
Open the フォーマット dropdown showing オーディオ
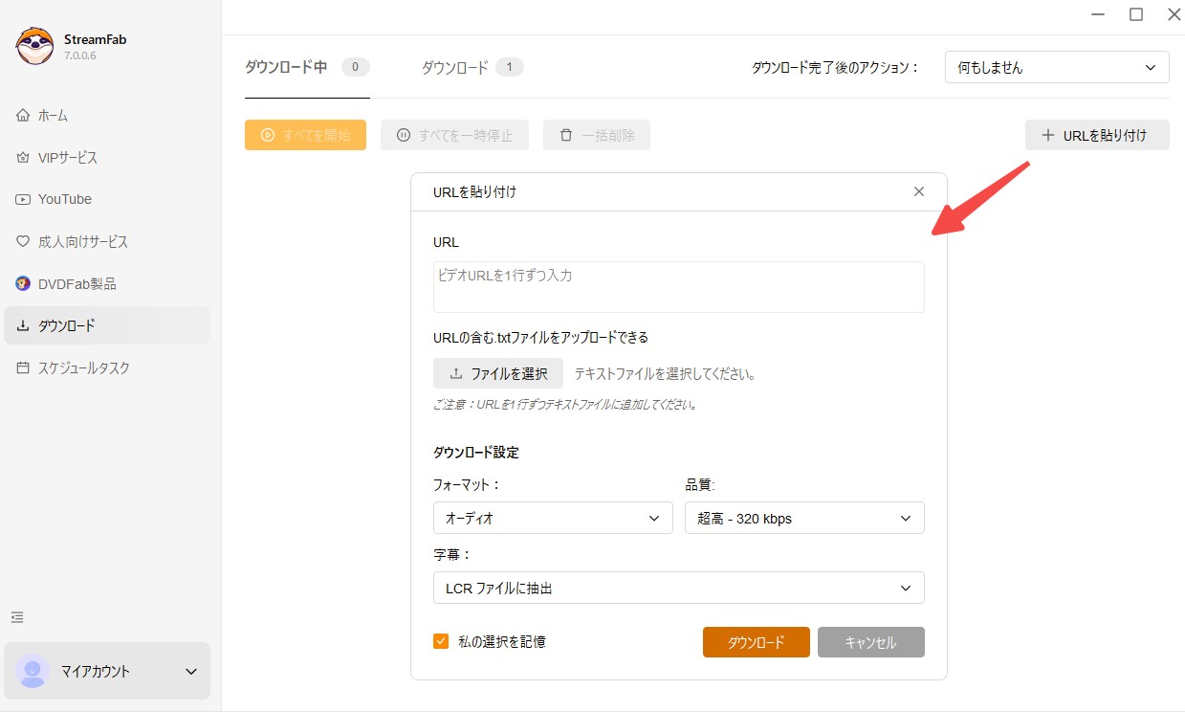[x=552, y=518]
